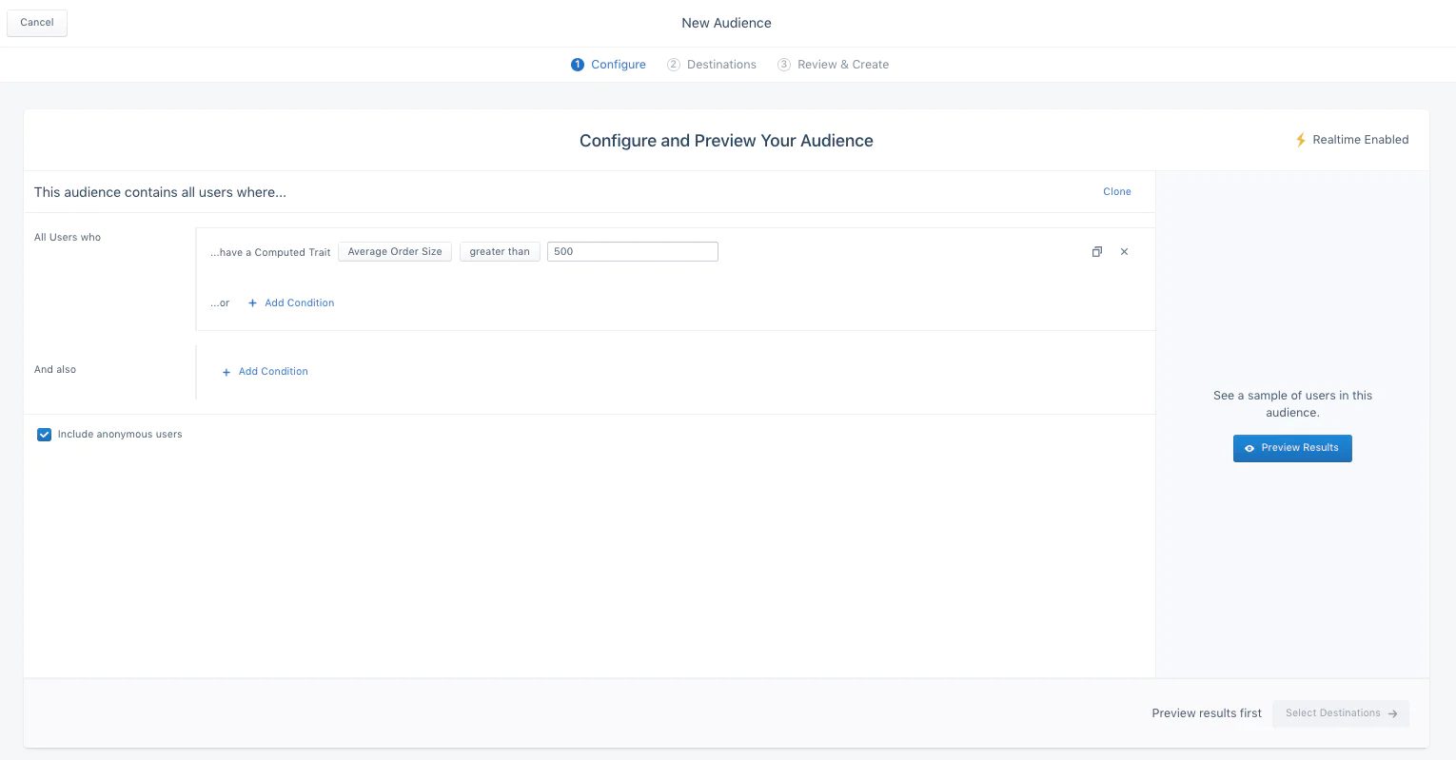Click the Realtime Enabled lightning icon
The height and width of the screenshot is (760, 1456).
pos(1300,140)
